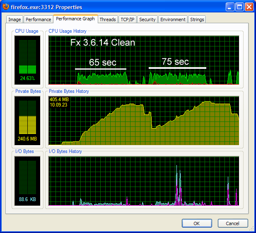Switch to the TCP/IP tab
The width and height of the screenshot is (256, 233).
click(x=128, y=19)
